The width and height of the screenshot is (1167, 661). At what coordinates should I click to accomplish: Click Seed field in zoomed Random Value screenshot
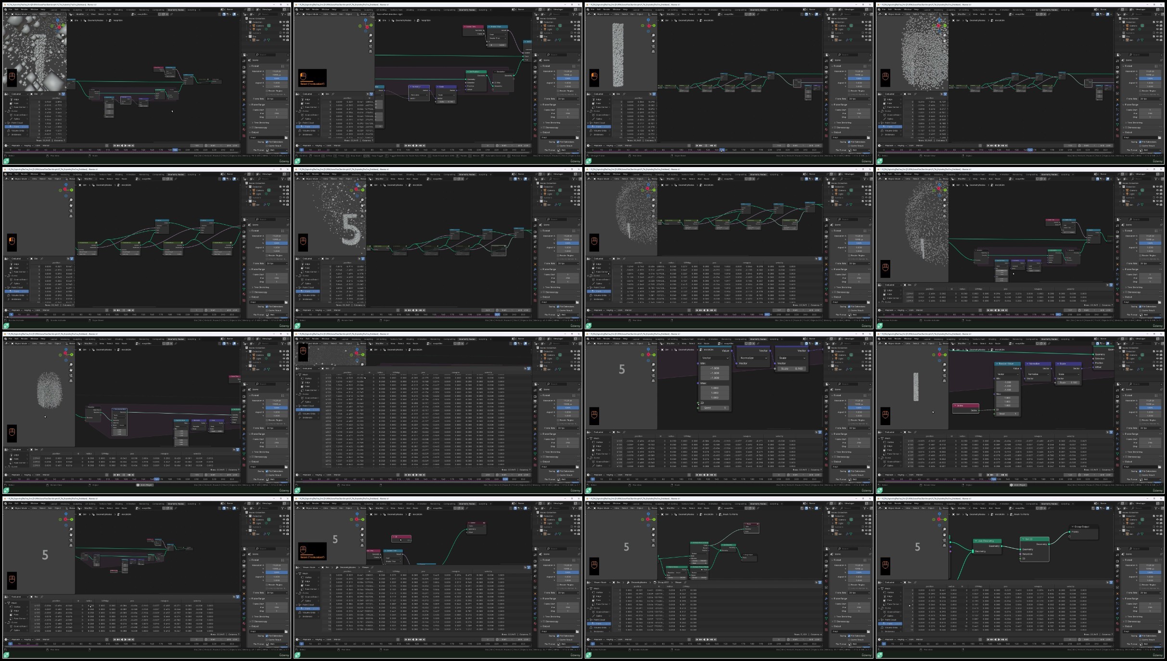coord(715,408)
